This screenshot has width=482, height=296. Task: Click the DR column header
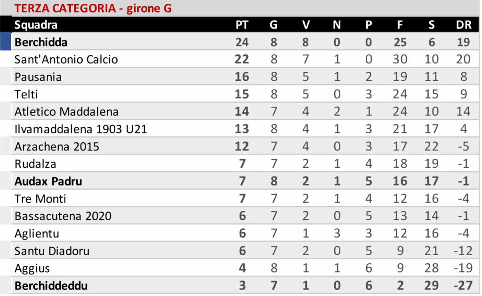pos(463,25)
